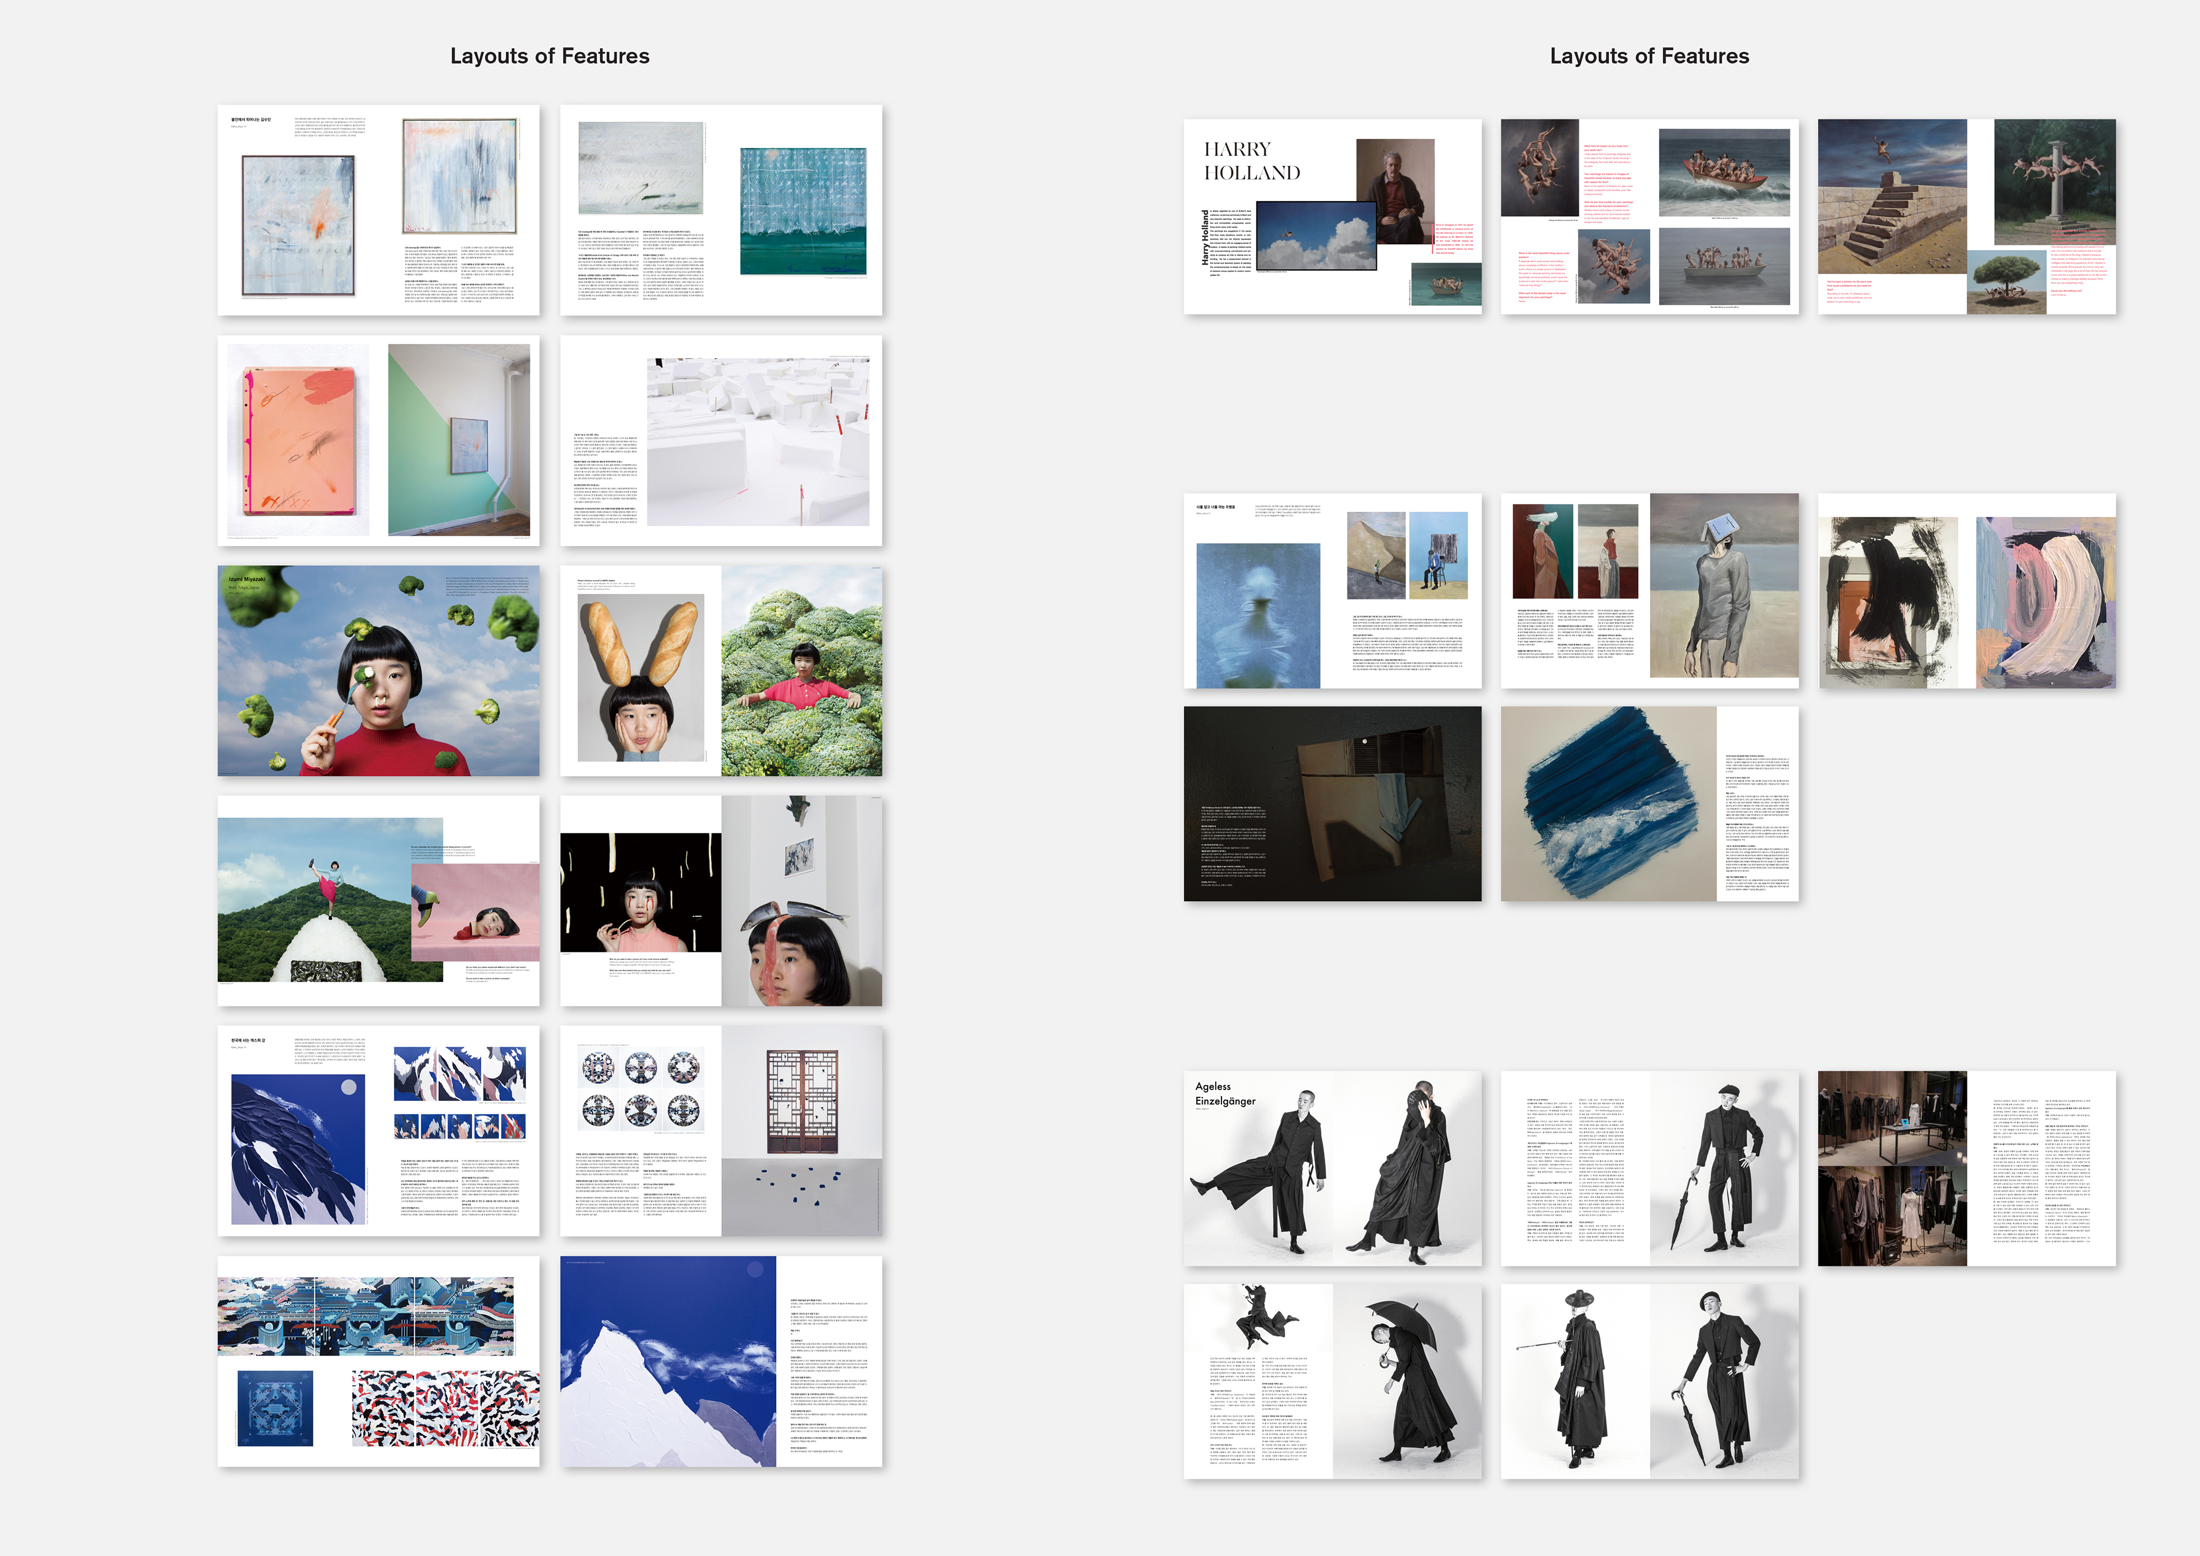Click the pink canvas and green wall spread

[378, 440]
